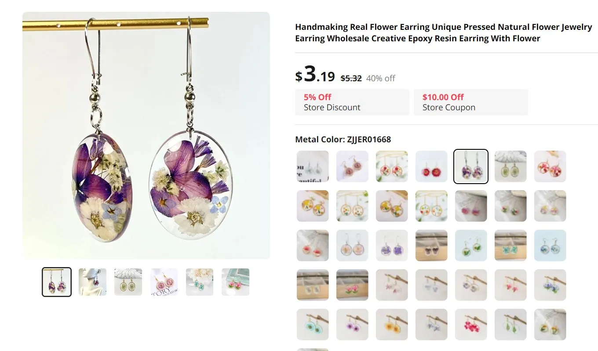Open the last gallery thumbnail with teal background
This screenshot has height=351, width=598.
pyautogui.click(x=235, y=282)
